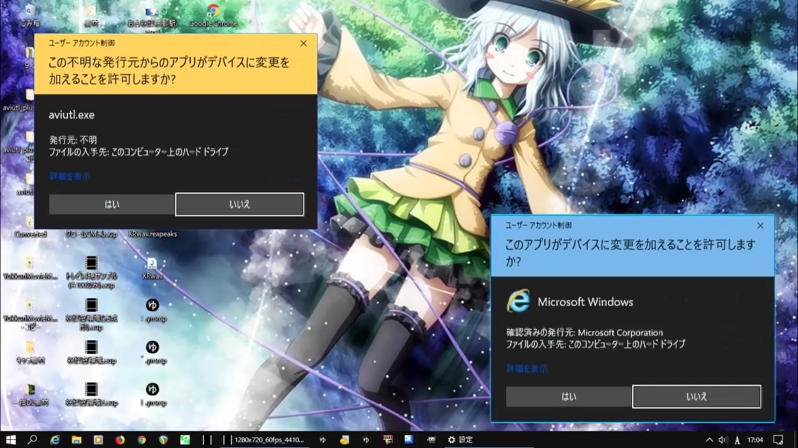The image size is (798, 448).
Task: Click いいえ in the aviutl.exe prompt
Action: (240, 204)
